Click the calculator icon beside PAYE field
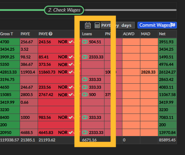 pos(97,25)
